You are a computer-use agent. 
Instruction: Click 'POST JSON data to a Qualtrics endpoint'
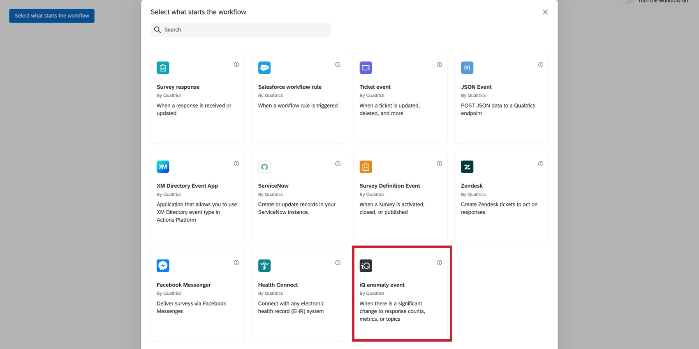(498, 110)
